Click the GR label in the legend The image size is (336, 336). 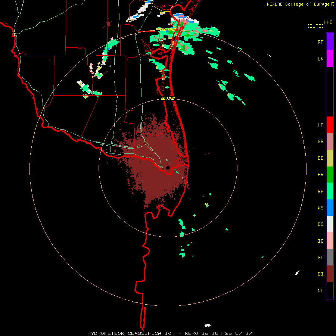click(320, 141)
